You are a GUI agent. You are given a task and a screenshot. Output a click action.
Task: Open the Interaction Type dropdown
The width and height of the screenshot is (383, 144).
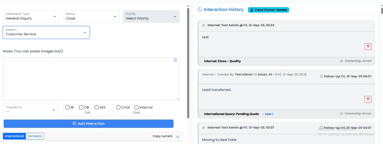click(x=31, y=16)
